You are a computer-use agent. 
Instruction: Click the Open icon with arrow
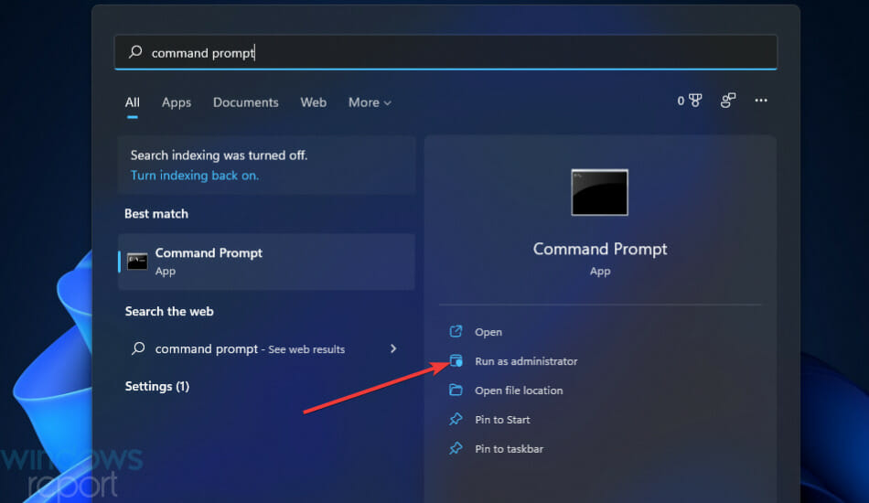(456, 331)
